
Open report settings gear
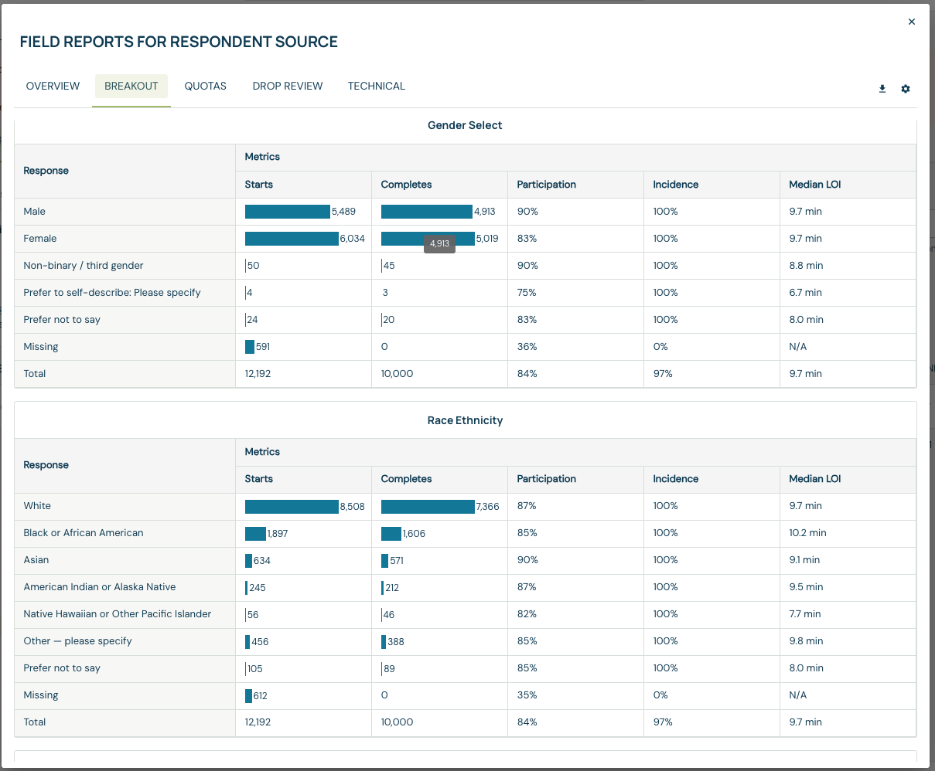pos(906,89)
